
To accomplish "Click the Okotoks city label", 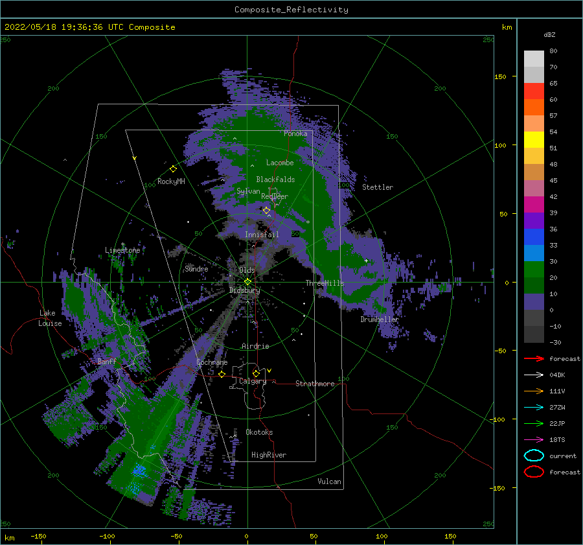I will (x=259, y=432).
